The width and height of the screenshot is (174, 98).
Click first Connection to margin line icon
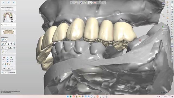3,52
